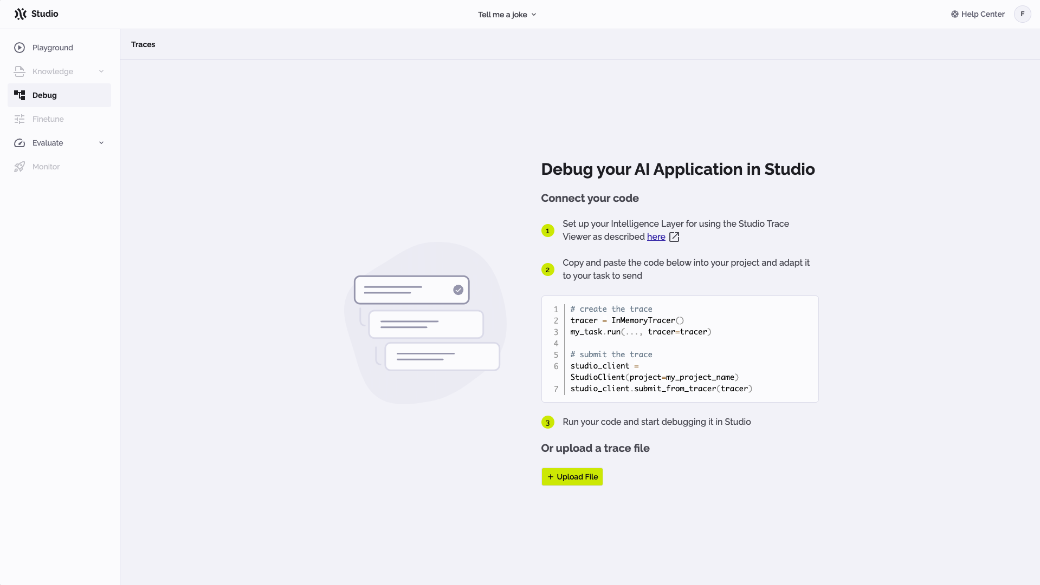Viewport: 1040px width, 585px height.
Task: Click the globe icon beside Help Center
Action: (954, 14)
